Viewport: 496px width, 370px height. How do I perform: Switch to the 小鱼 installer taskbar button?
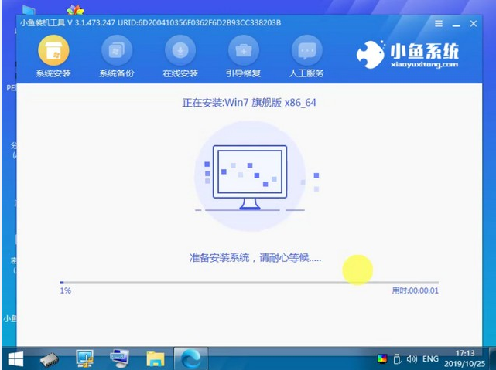coord(190,358)
